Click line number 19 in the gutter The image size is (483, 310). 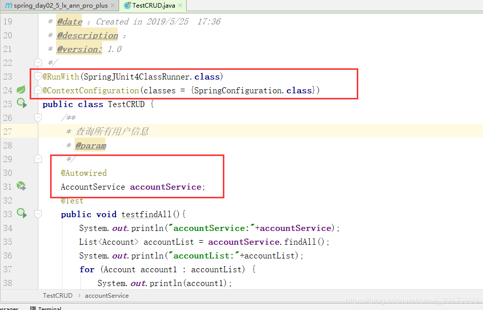(x=8, y=21)
